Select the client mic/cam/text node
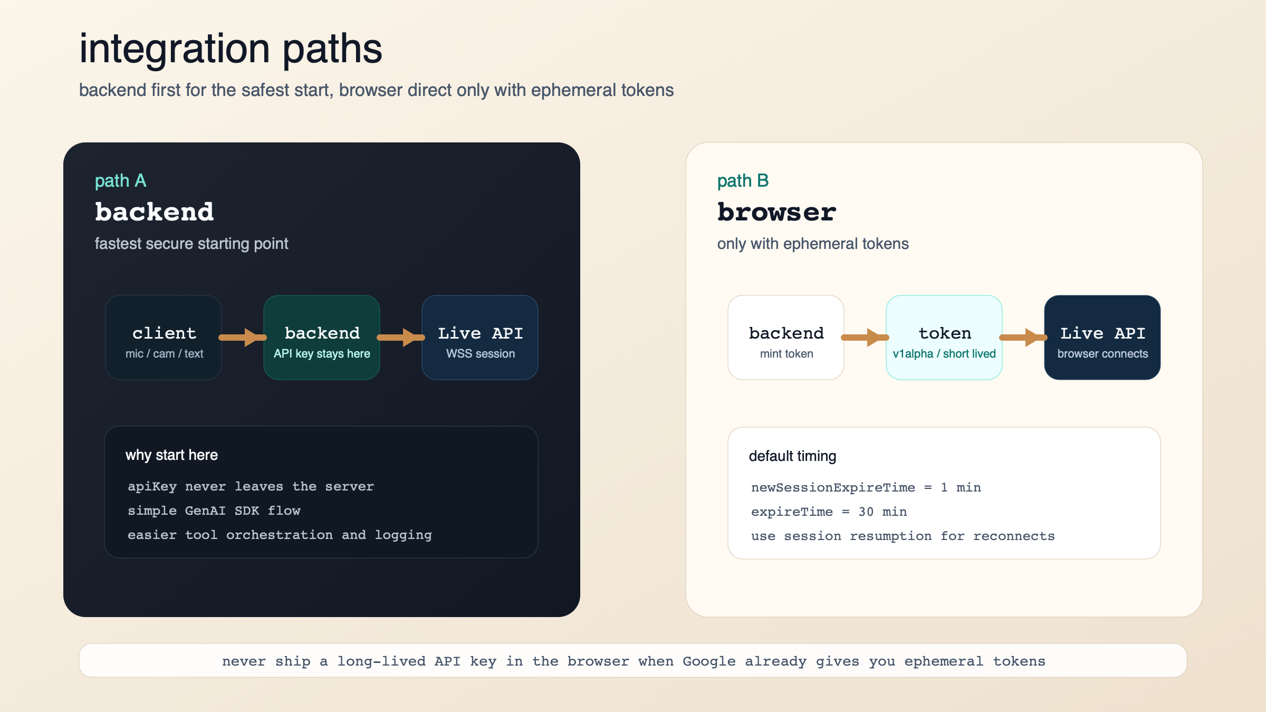Viewport: 1266px width, 712px height. pyautogui.click(x=164, y=338)
